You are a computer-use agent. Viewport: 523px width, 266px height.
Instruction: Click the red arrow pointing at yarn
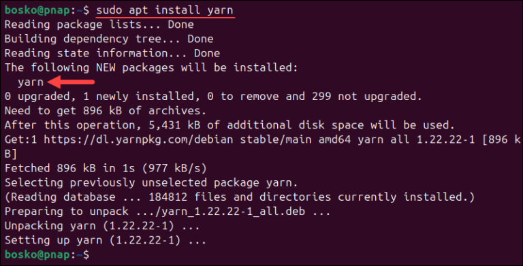tap(71, 82)
